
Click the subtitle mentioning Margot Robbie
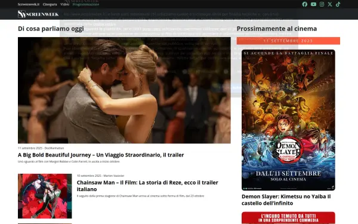click(x=69, y=162)
